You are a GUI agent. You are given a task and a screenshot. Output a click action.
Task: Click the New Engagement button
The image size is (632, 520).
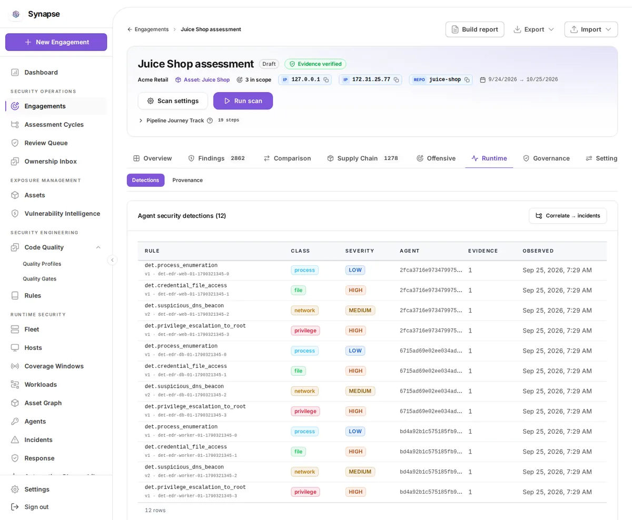56,42
